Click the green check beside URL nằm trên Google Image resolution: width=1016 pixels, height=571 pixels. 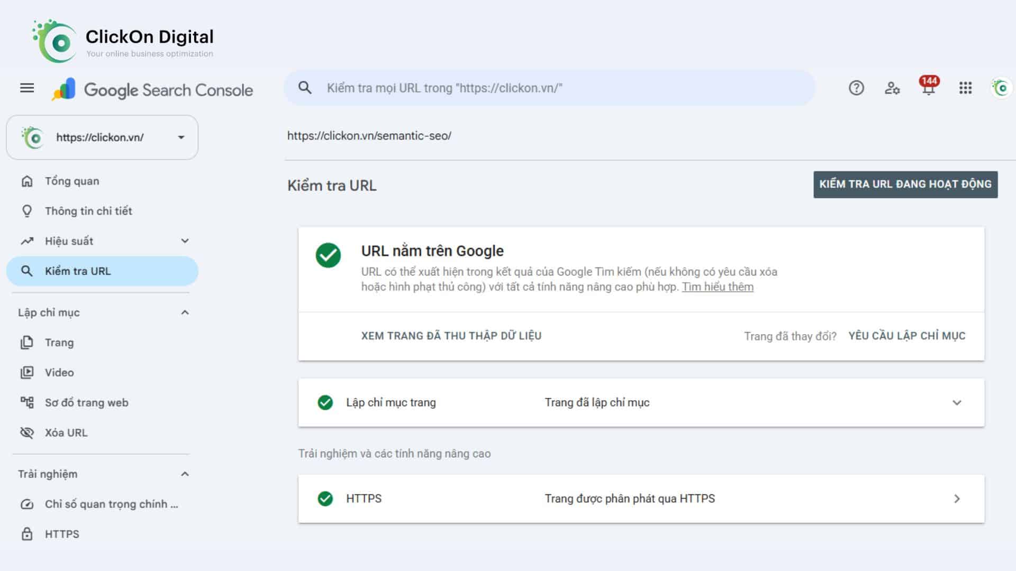[x=328, y=255]
